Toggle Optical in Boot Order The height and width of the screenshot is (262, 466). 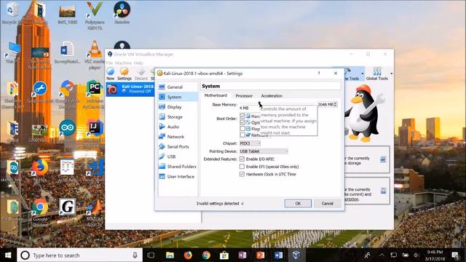tap(242, 122)
